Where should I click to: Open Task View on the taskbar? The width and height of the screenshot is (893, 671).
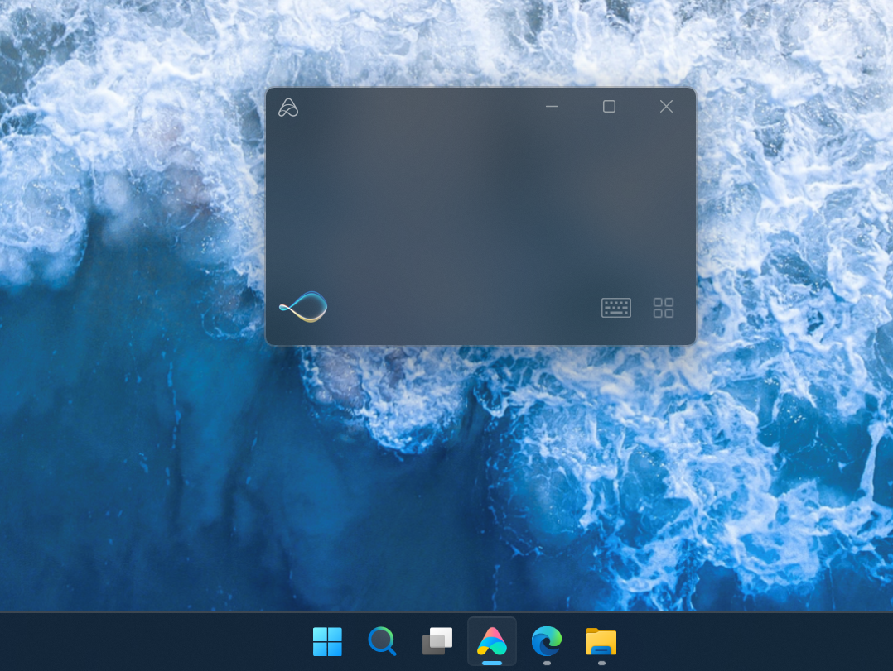click(437, 641)
